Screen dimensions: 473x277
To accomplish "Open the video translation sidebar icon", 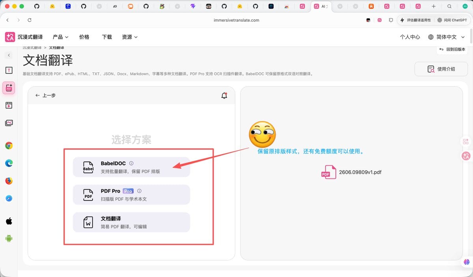I will pyautogui.click(x=9, y=105).
